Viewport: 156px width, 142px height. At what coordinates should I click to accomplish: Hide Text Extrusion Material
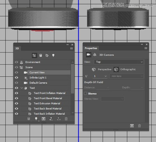coord(17,103)
